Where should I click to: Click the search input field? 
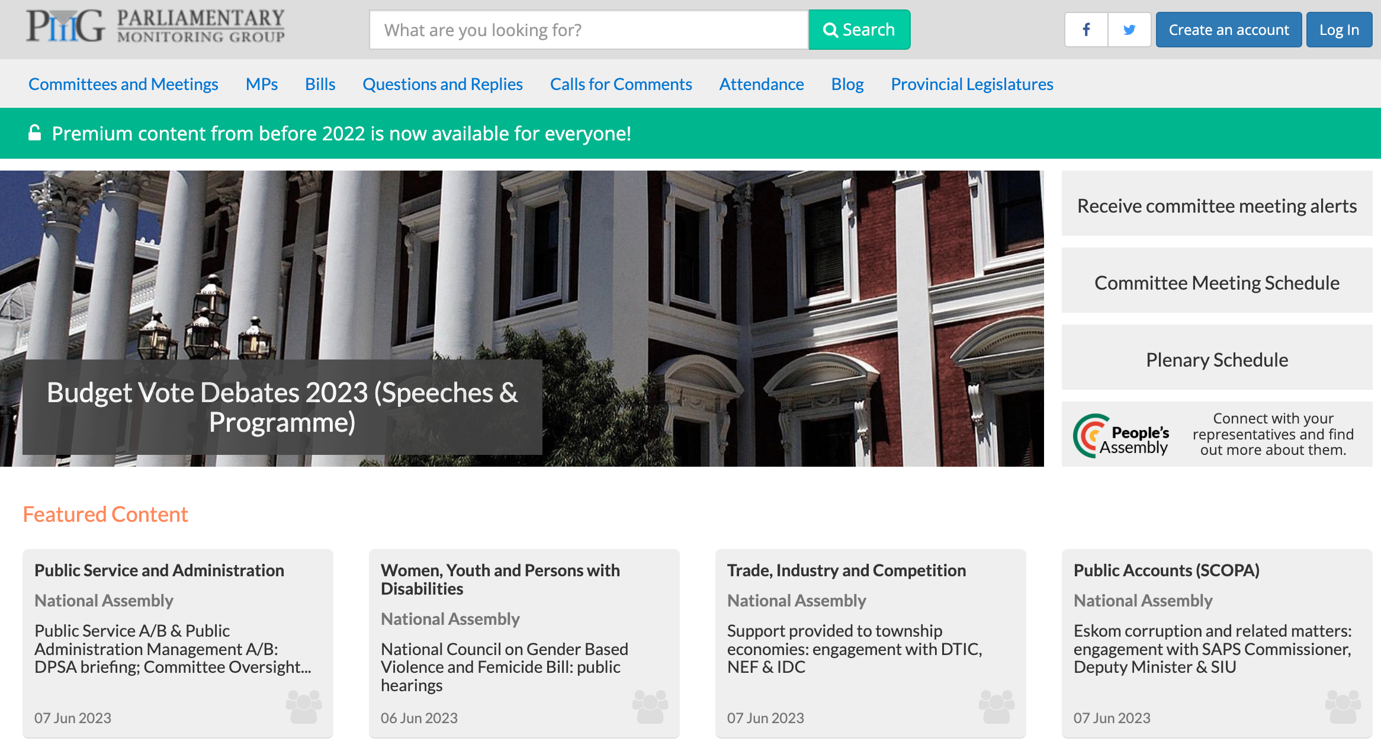coord(589,30)
